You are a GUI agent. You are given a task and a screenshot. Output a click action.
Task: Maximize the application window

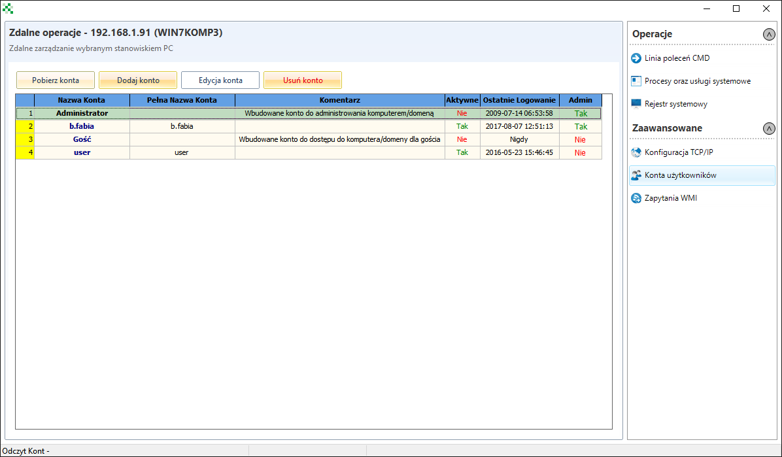pos(736,8)
